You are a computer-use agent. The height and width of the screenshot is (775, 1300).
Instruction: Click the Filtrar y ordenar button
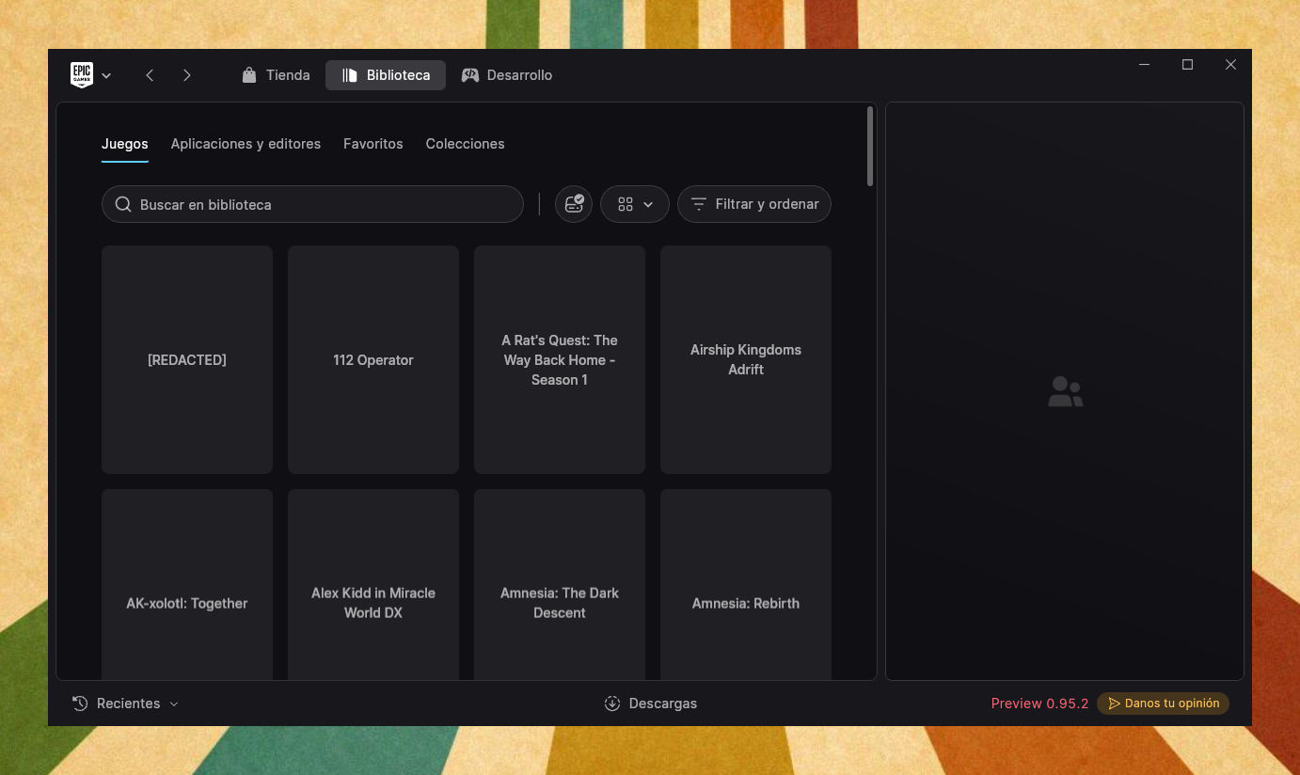coord(754,204)
